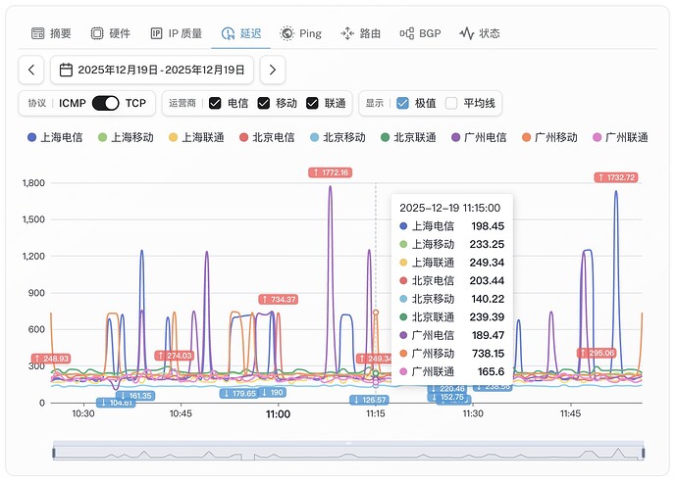This screenshot has width=677, height=483.
Task: Click the 延迟 clock icon
Action: coord(228,33)
